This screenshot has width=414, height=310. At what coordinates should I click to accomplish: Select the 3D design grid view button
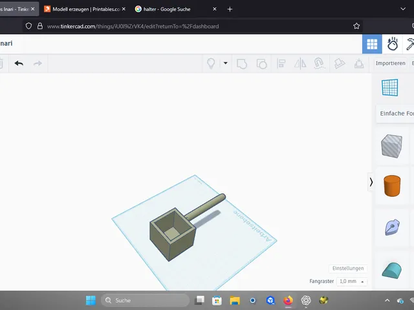(x=372, y=44)
